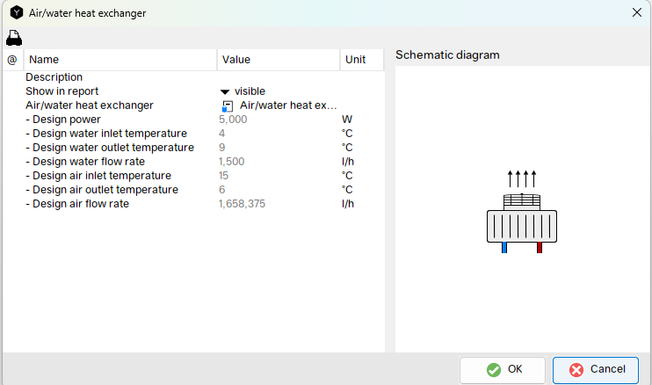Click the Schematic diagram heading
This screenshot has height=385, width=652.
tap(447, 55)
